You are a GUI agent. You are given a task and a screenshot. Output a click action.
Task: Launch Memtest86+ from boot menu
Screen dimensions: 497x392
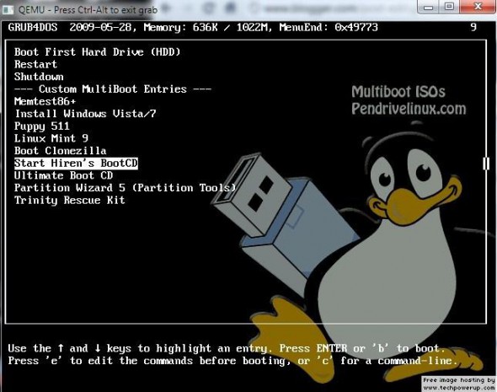45,101
